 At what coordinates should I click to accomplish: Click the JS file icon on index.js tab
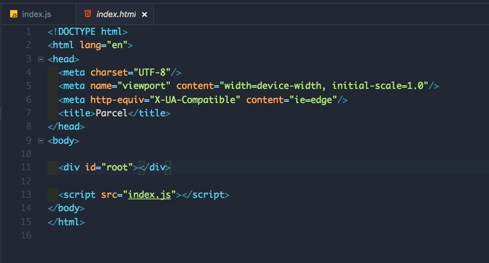14,14
